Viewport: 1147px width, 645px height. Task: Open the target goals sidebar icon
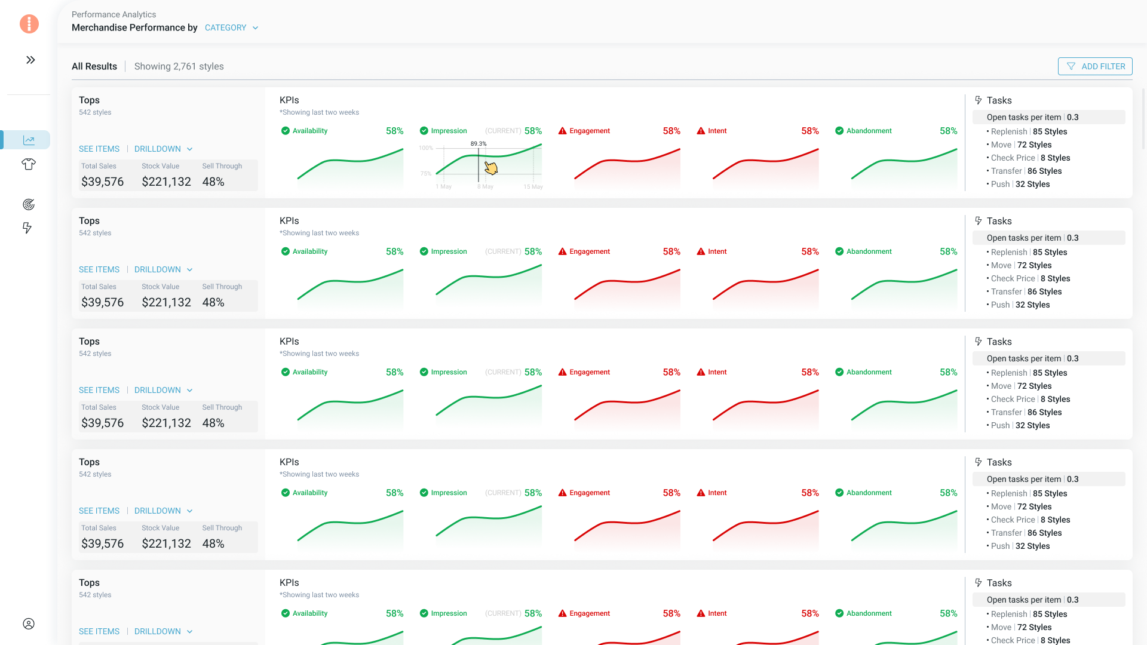coord(29,205)
